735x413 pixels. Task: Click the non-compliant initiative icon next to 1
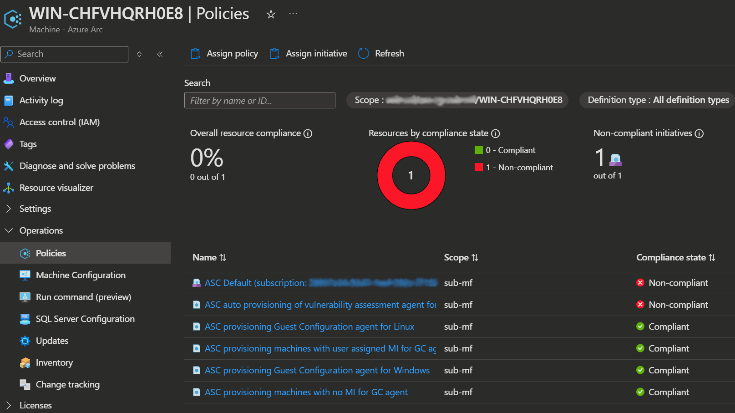pyautogui.click(x=615, y=160)
